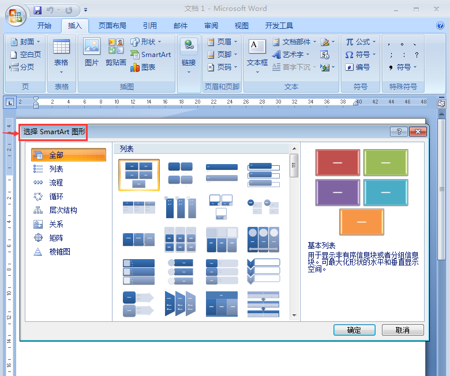Open the 剪贴画 clip art pane
Screen dimensions: 450x376
115,52
